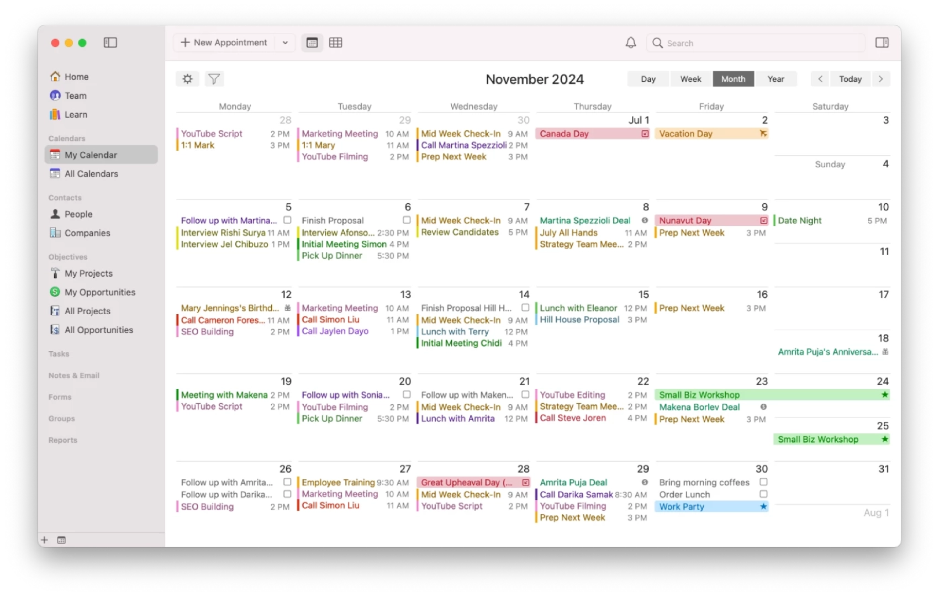Open Hill House Proposal event
939x592 pixels.
592,320
